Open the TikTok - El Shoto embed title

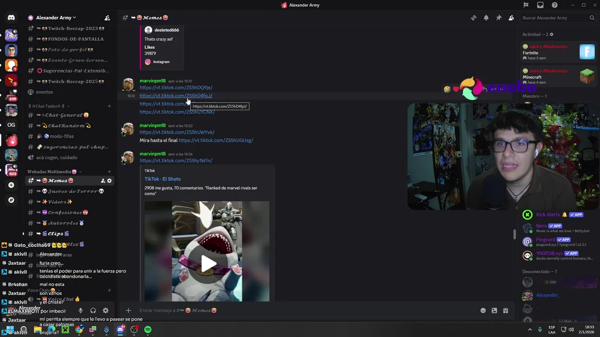pos(163,179)
